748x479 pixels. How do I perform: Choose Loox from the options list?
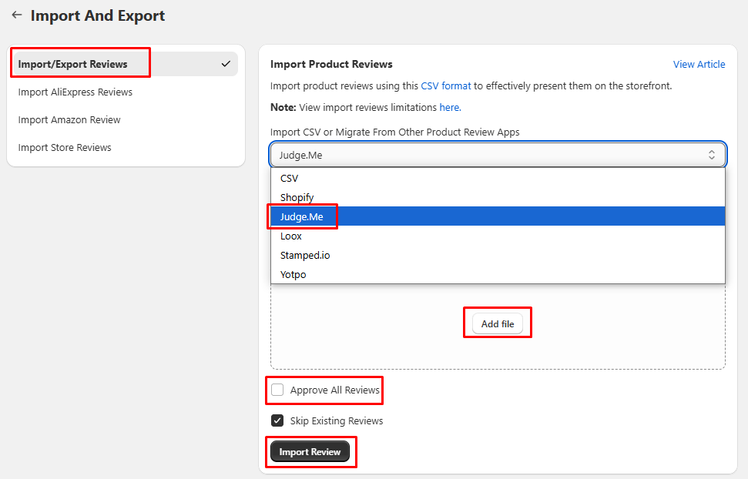tap(498, 236)
